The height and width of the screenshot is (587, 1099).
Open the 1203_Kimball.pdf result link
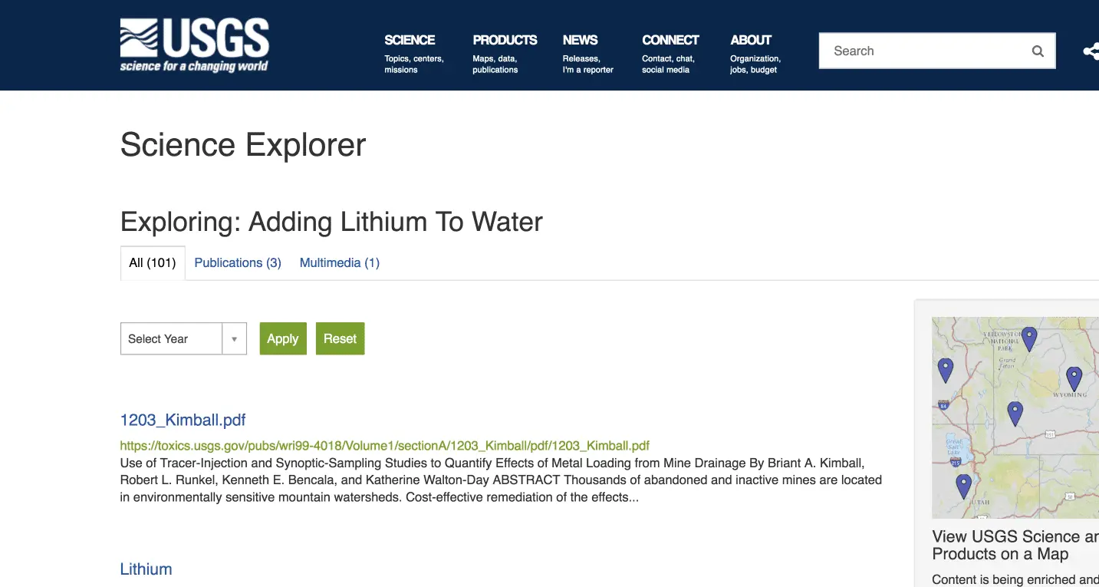coord(183,420)
